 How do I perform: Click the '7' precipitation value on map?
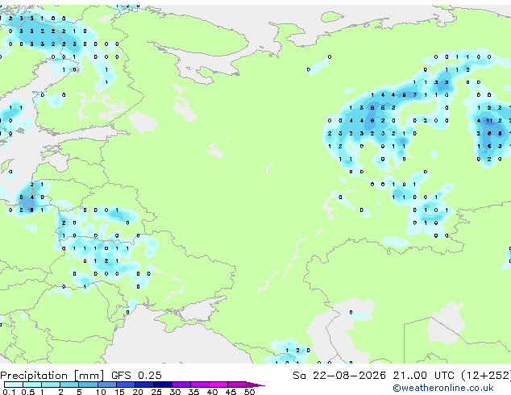tap(415, 95)
